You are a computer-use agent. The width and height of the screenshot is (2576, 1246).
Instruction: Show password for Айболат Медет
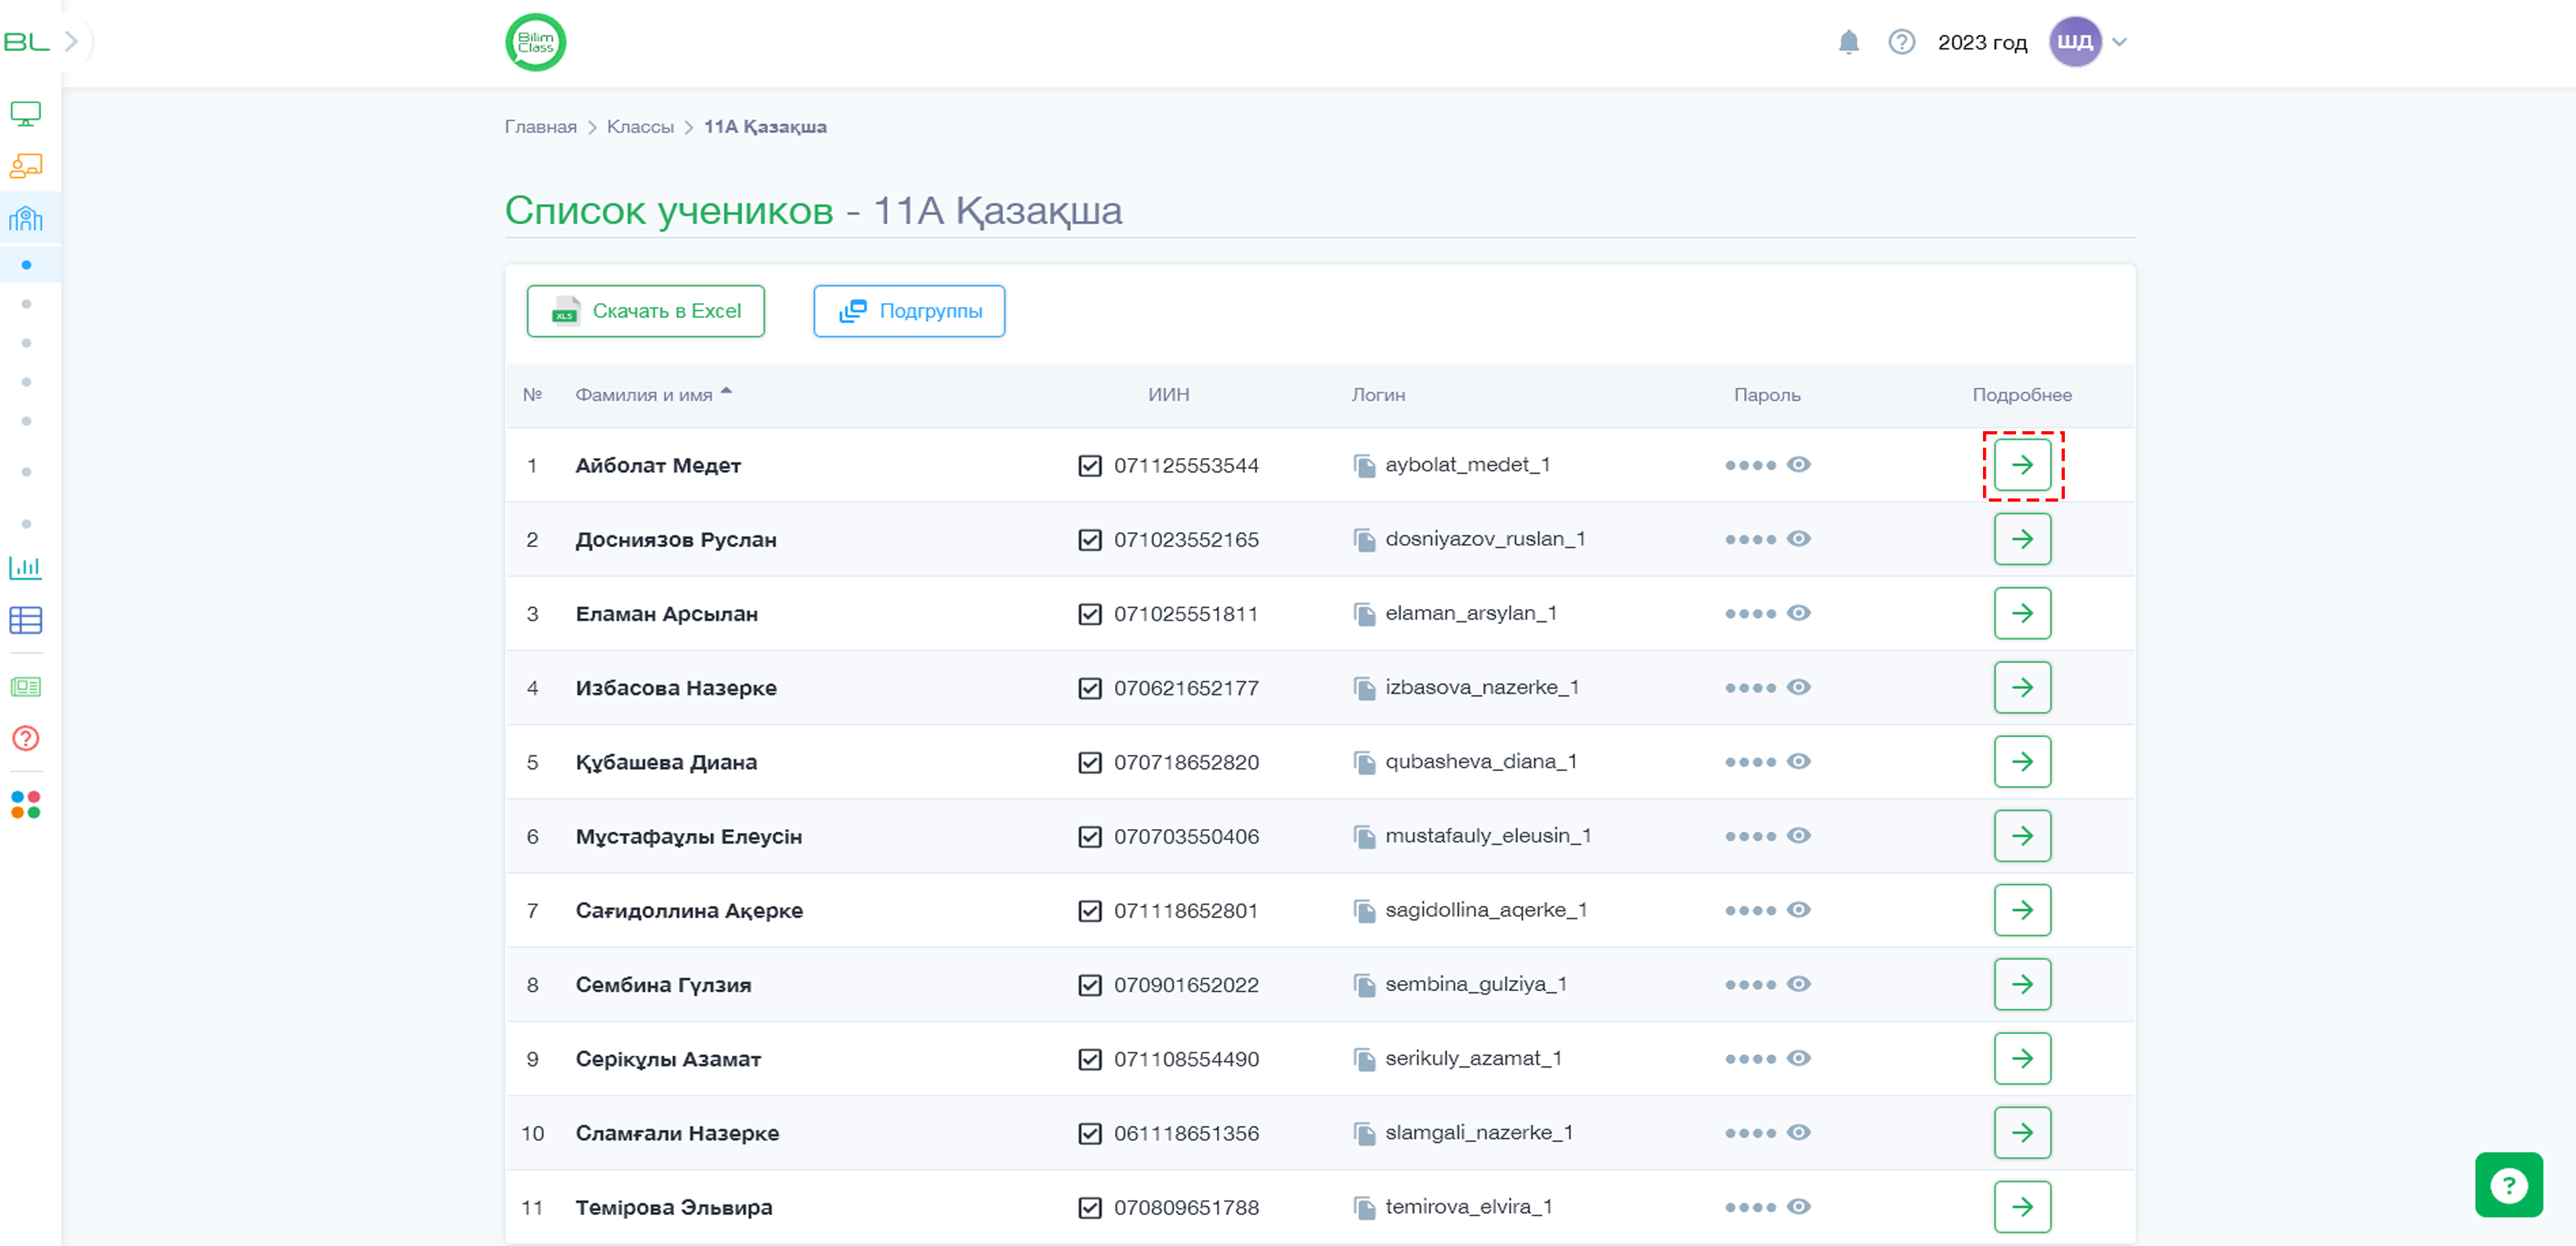point(1798,464)
